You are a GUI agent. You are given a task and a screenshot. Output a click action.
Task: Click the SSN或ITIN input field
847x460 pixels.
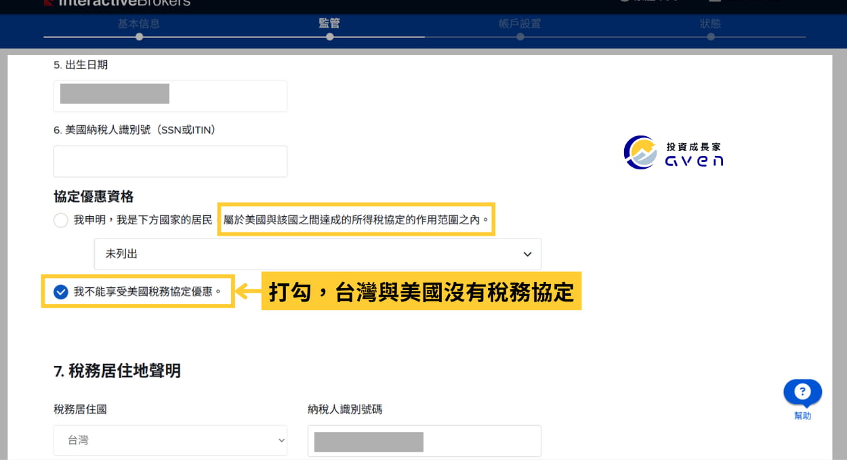click(171, 161)
